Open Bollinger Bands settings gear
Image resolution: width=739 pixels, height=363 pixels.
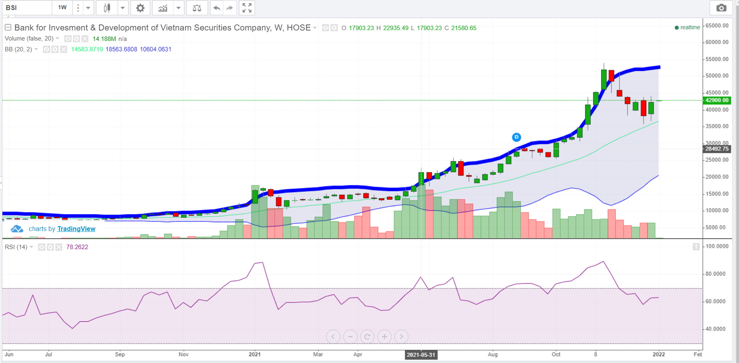[55, 49]
